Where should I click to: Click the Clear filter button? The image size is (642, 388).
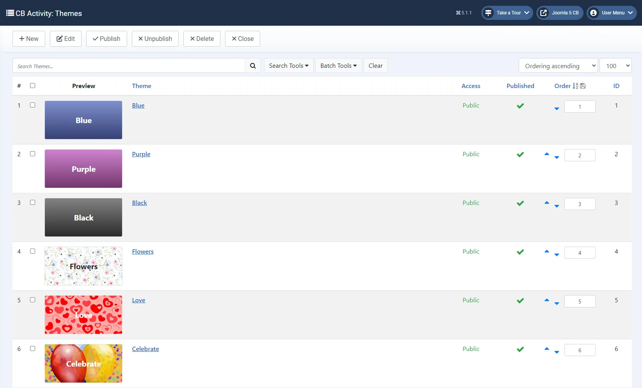click(x=376, y=66)
